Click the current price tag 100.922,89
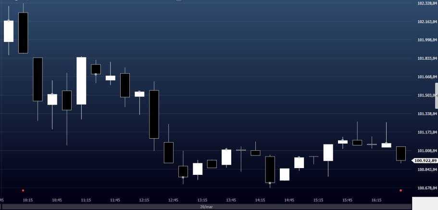438x210 pixels. 425,161
